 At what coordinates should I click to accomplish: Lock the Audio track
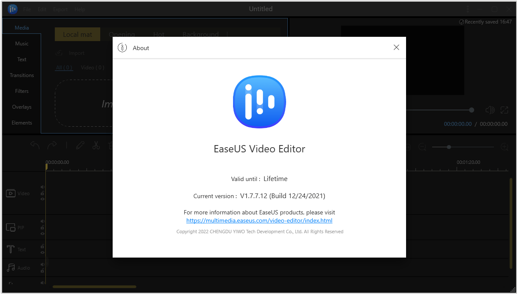coord(42,271)
